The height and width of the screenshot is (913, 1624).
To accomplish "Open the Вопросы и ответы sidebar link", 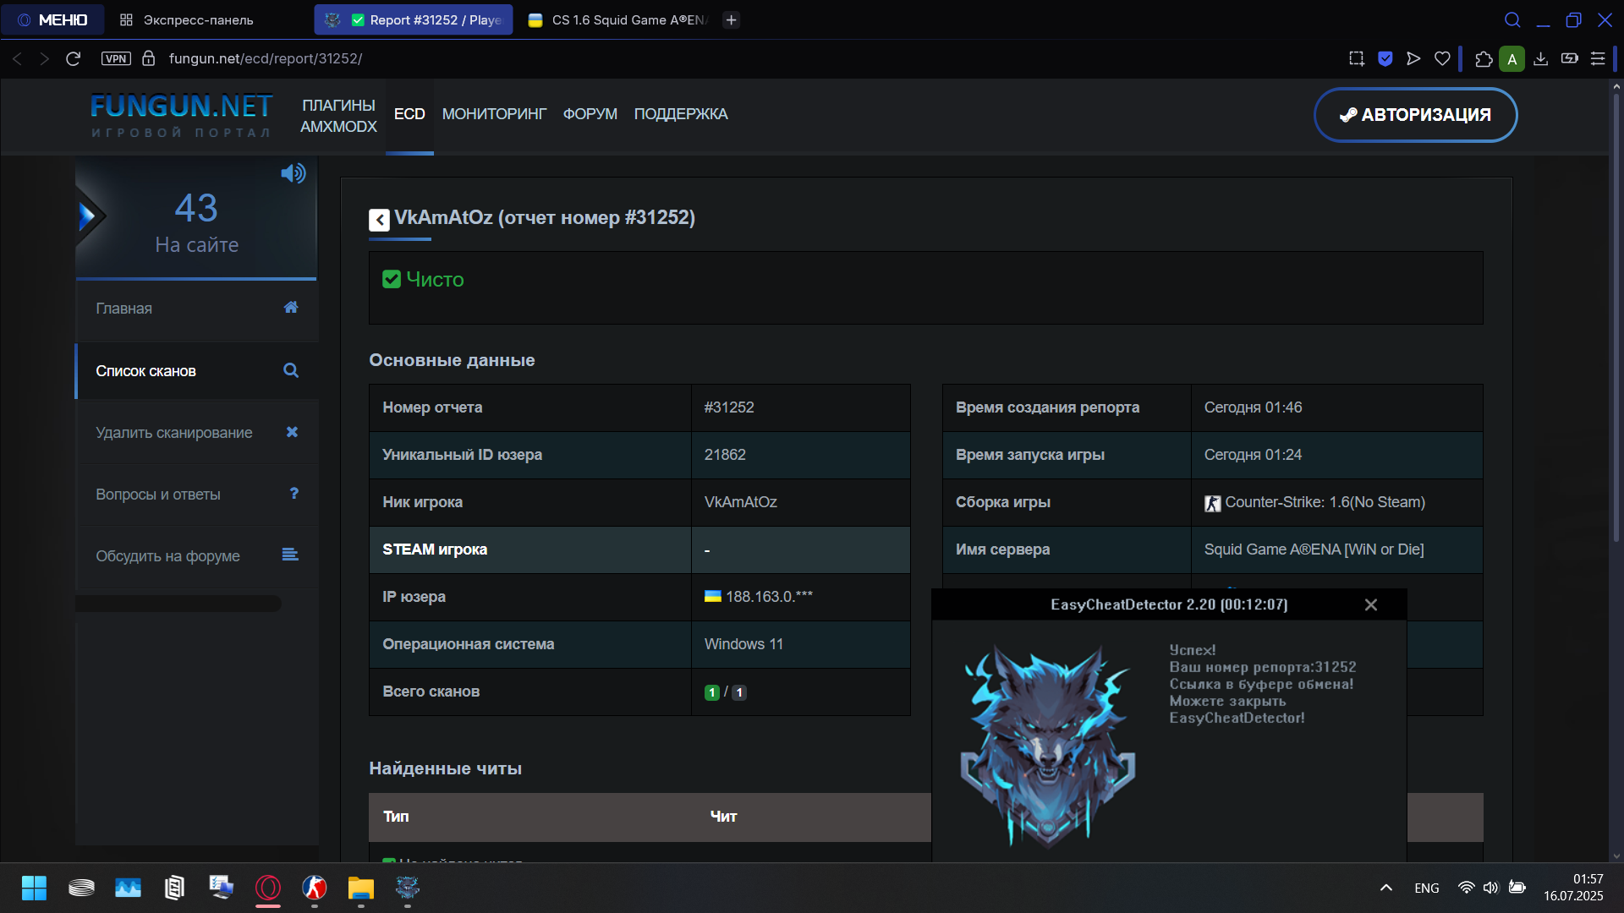I will click(x=197, y=495).
